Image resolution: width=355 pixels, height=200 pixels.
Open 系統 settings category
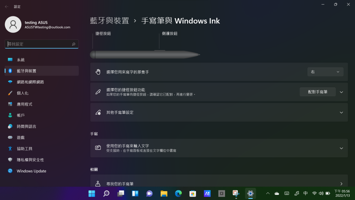click(x=21, y=60)
